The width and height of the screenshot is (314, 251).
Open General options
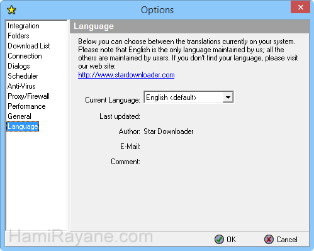(20, 116)
